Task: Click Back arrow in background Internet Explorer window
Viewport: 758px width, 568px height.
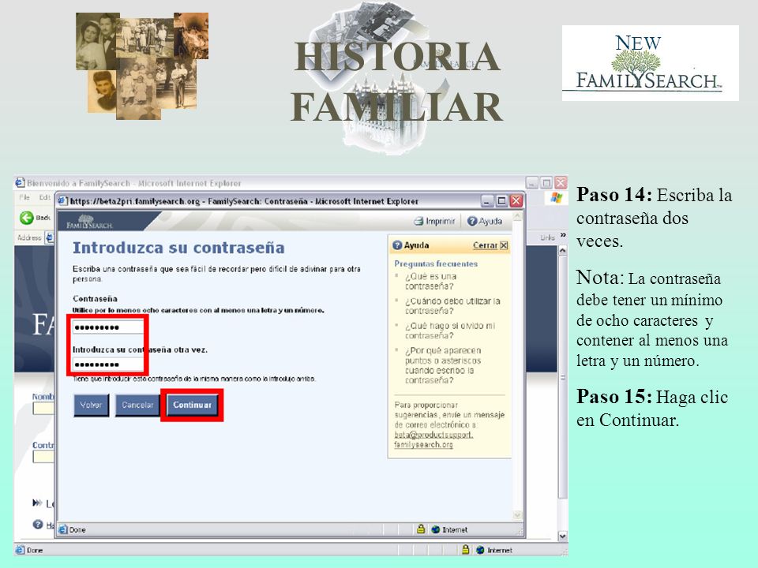Action: point(27,218)
